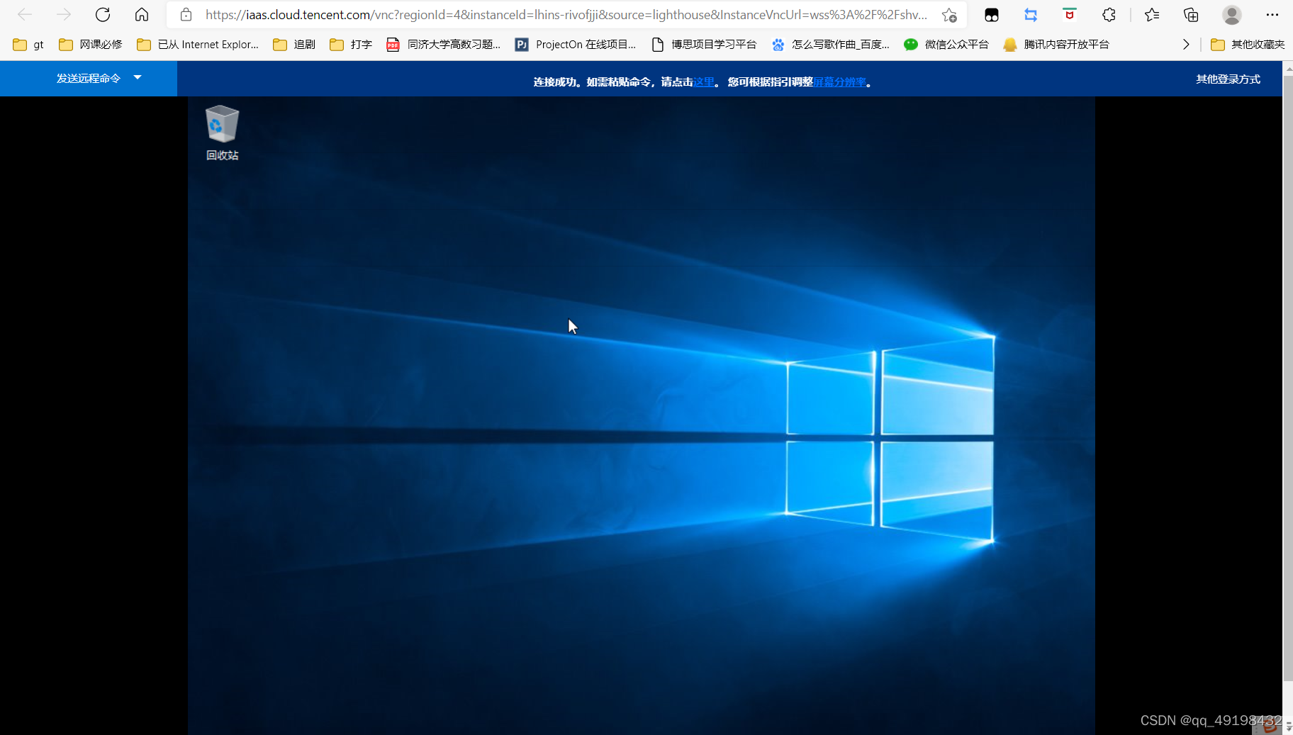Image resolution: width=1293 pixels, height=735 pixels.
Task: View site info via the lock icon
Action: pyautogui.click(x=186, y=15)
